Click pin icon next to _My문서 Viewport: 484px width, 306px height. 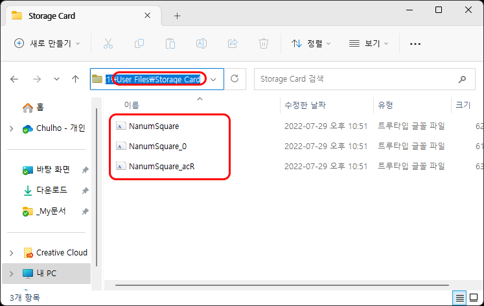click(85, 211)
